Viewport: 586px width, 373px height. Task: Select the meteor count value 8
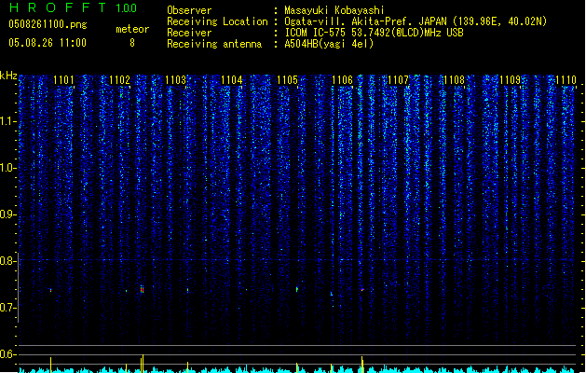pos(132,43)
